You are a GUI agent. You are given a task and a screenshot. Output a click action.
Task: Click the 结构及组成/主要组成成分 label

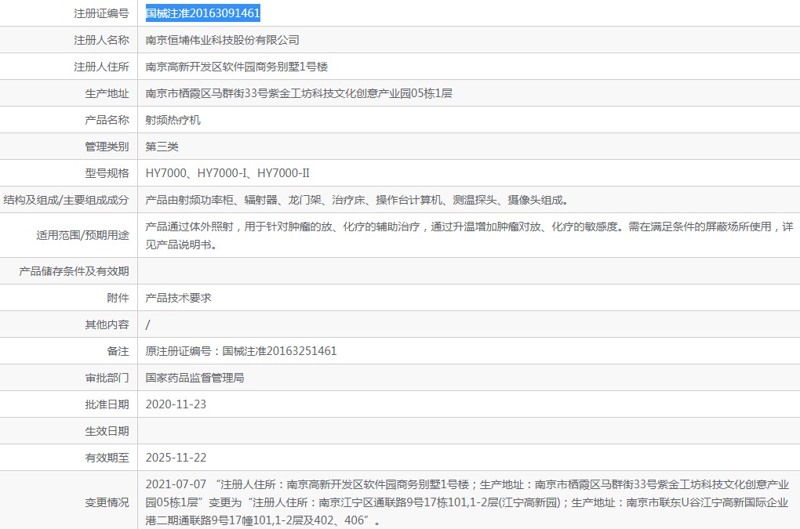[66, 201]
